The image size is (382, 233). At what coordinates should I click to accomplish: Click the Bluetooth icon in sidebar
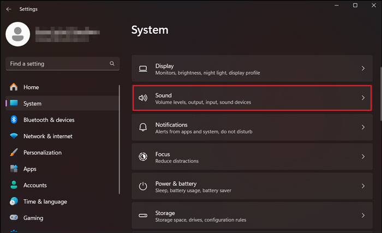tap(14, 120)
